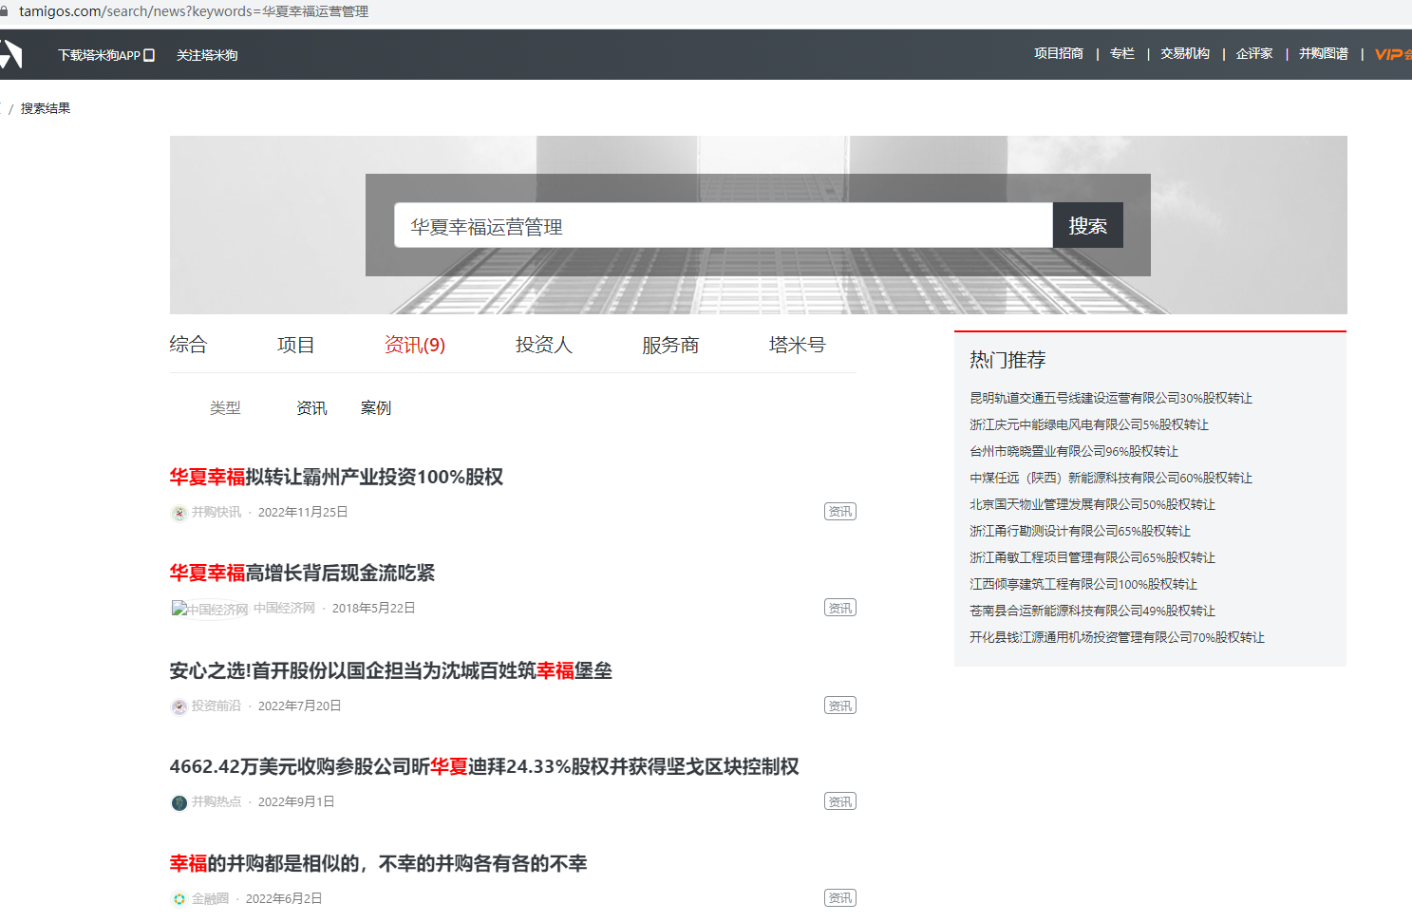Open article 安心之选!首开股份以国企担当
This screenshot has width=1412, height=922.
[390, 670]
